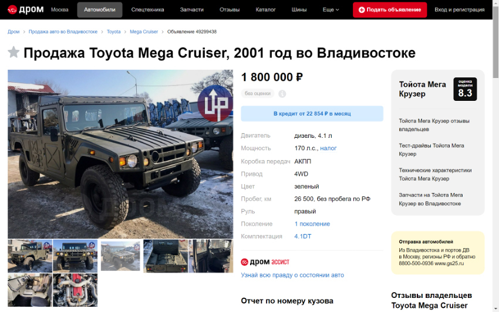Expand the 'Еще' dropdown menu
Screen dimensions: 499x312
coord(331,10)
